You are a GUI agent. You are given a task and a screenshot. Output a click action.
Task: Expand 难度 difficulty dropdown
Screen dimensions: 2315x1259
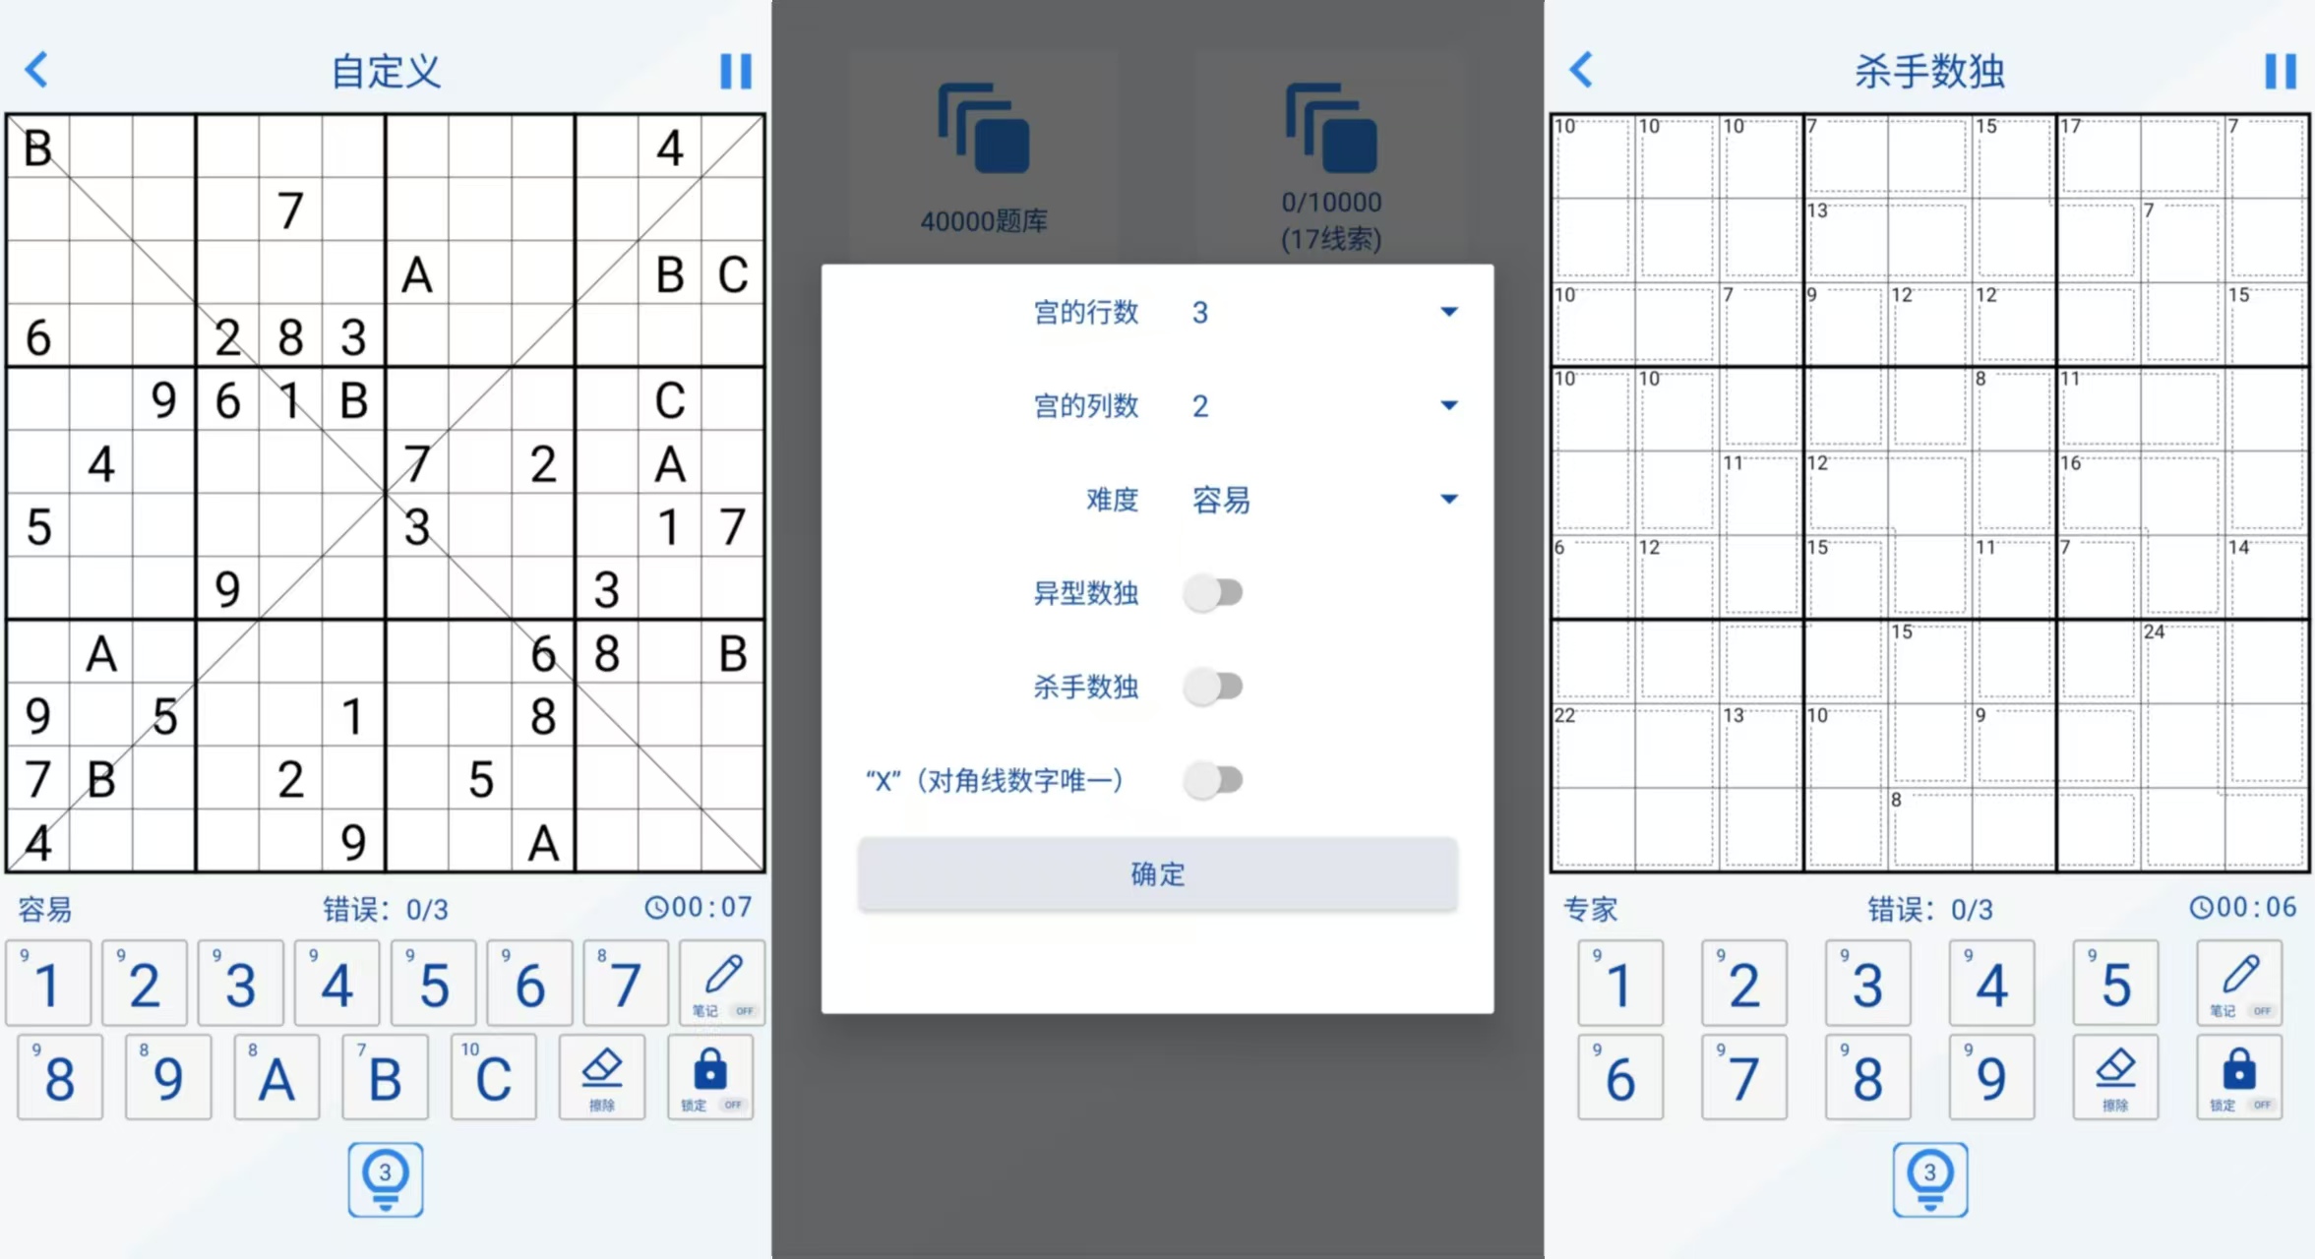(1442, 498)
